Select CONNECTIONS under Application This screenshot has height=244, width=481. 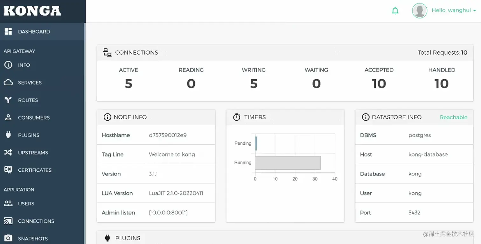coord(42,221)
